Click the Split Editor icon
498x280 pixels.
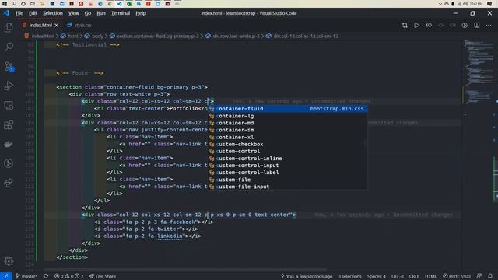[477, 25]
